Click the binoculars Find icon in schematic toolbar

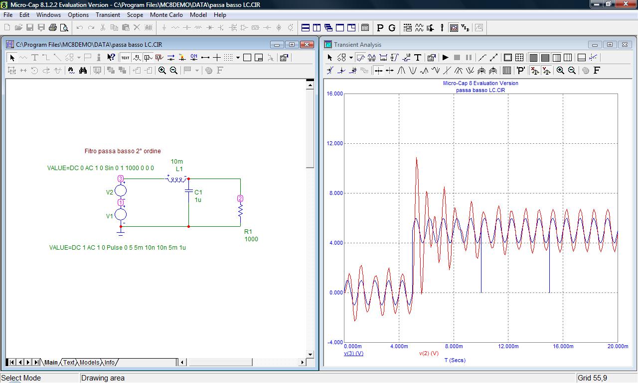(x=83, y=71)
